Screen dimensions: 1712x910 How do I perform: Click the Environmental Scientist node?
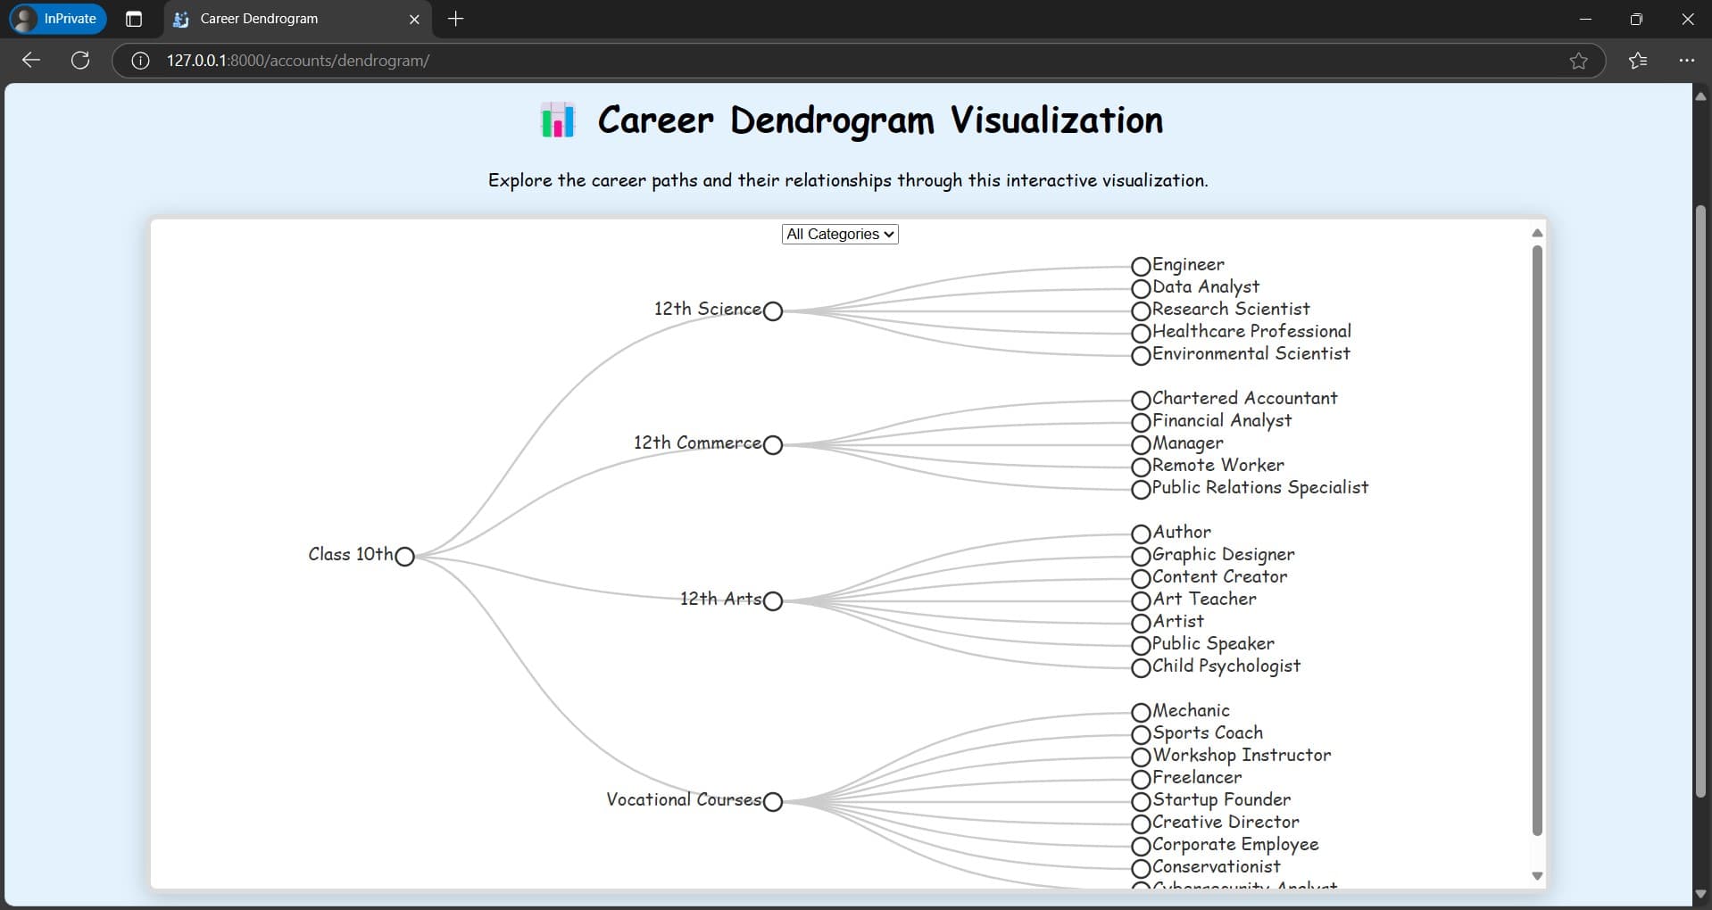(1141, 356)
